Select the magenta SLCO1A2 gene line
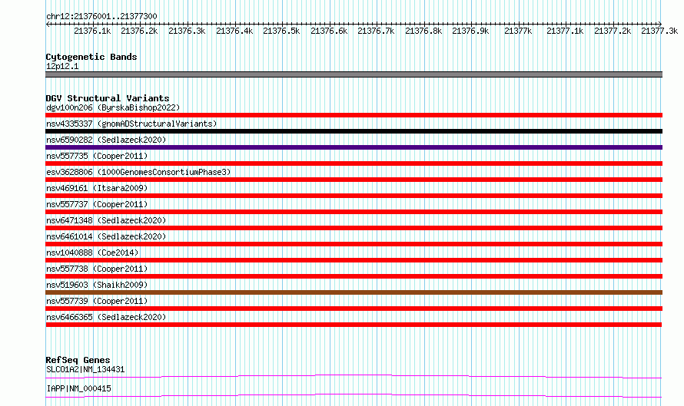 point(354,376)
